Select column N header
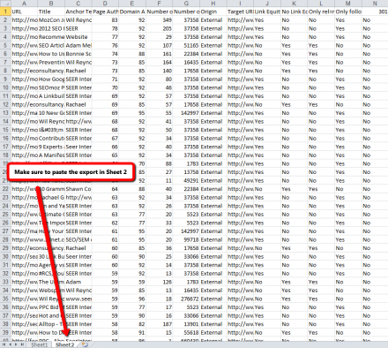This screenshot has height=348, width=388. pyautogui.click(x=375, y=4)
